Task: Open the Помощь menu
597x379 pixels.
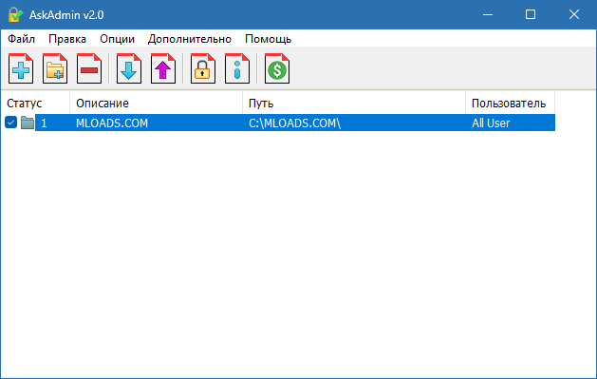Action: [x=268, y=39]
